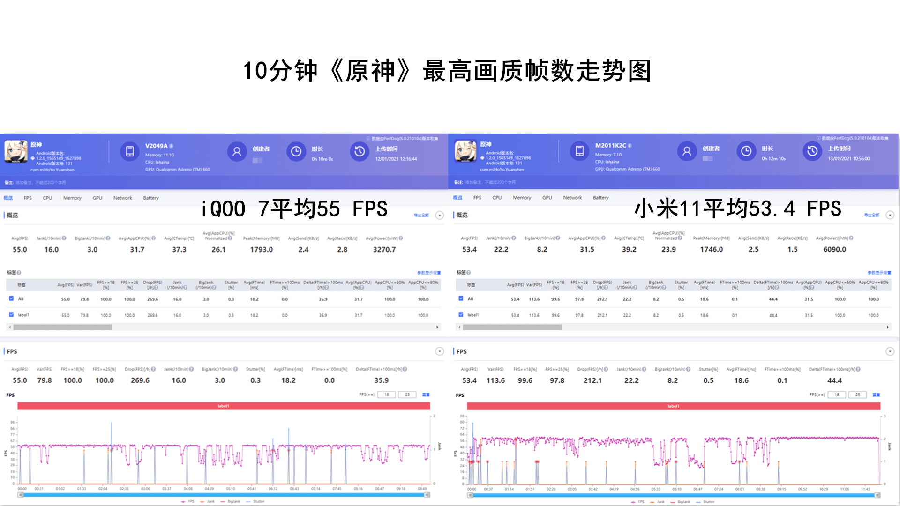Viewport: 900px width, 506px height.
Task: Click right handle of Xiaomi 11 chart time slider
Action: coord(878,495)
